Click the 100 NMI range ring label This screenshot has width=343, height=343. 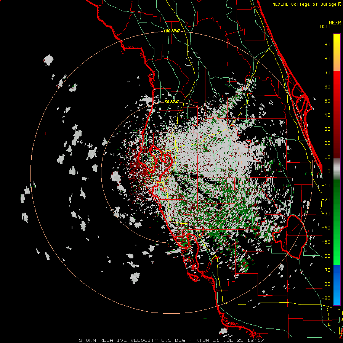[x=171, y=31]
